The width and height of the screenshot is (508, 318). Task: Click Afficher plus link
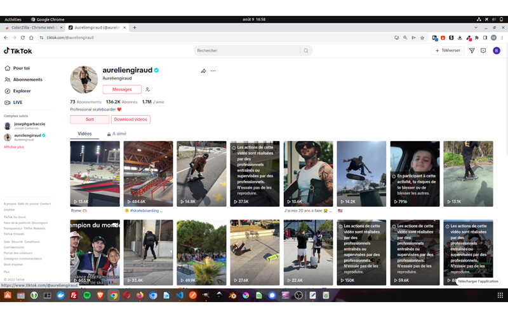[x=14, y=147]
